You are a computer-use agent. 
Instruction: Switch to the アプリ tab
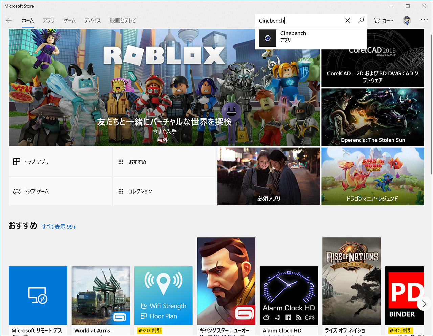(x=49, y=21)
